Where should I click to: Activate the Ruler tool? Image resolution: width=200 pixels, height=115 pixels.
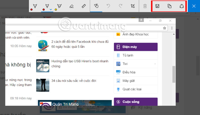[84, 6]
